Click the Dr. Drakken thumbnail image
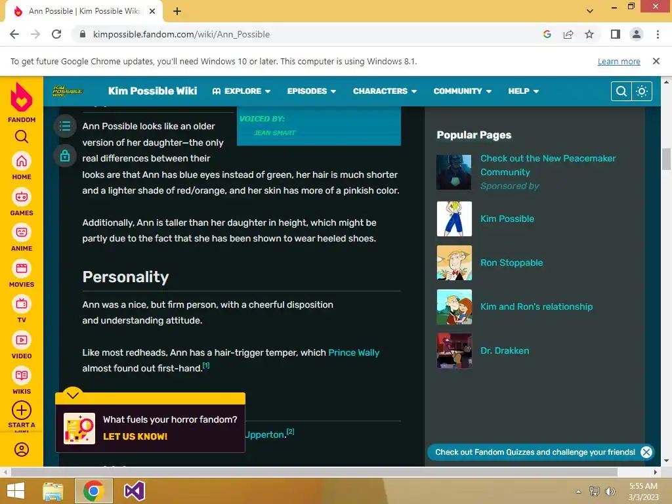Viewport: 672px width, 504px height. tap(454, 350)
